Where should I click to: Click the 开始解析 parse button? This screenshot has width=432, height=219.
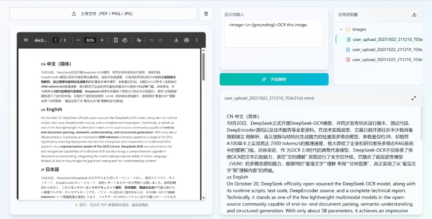click(x=274, y=79)
